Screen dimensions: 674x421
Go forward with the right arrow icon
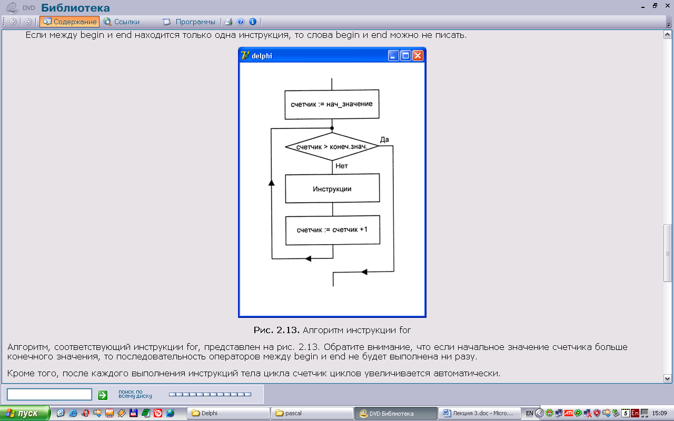pyautogui.click(x=28, y=22)
